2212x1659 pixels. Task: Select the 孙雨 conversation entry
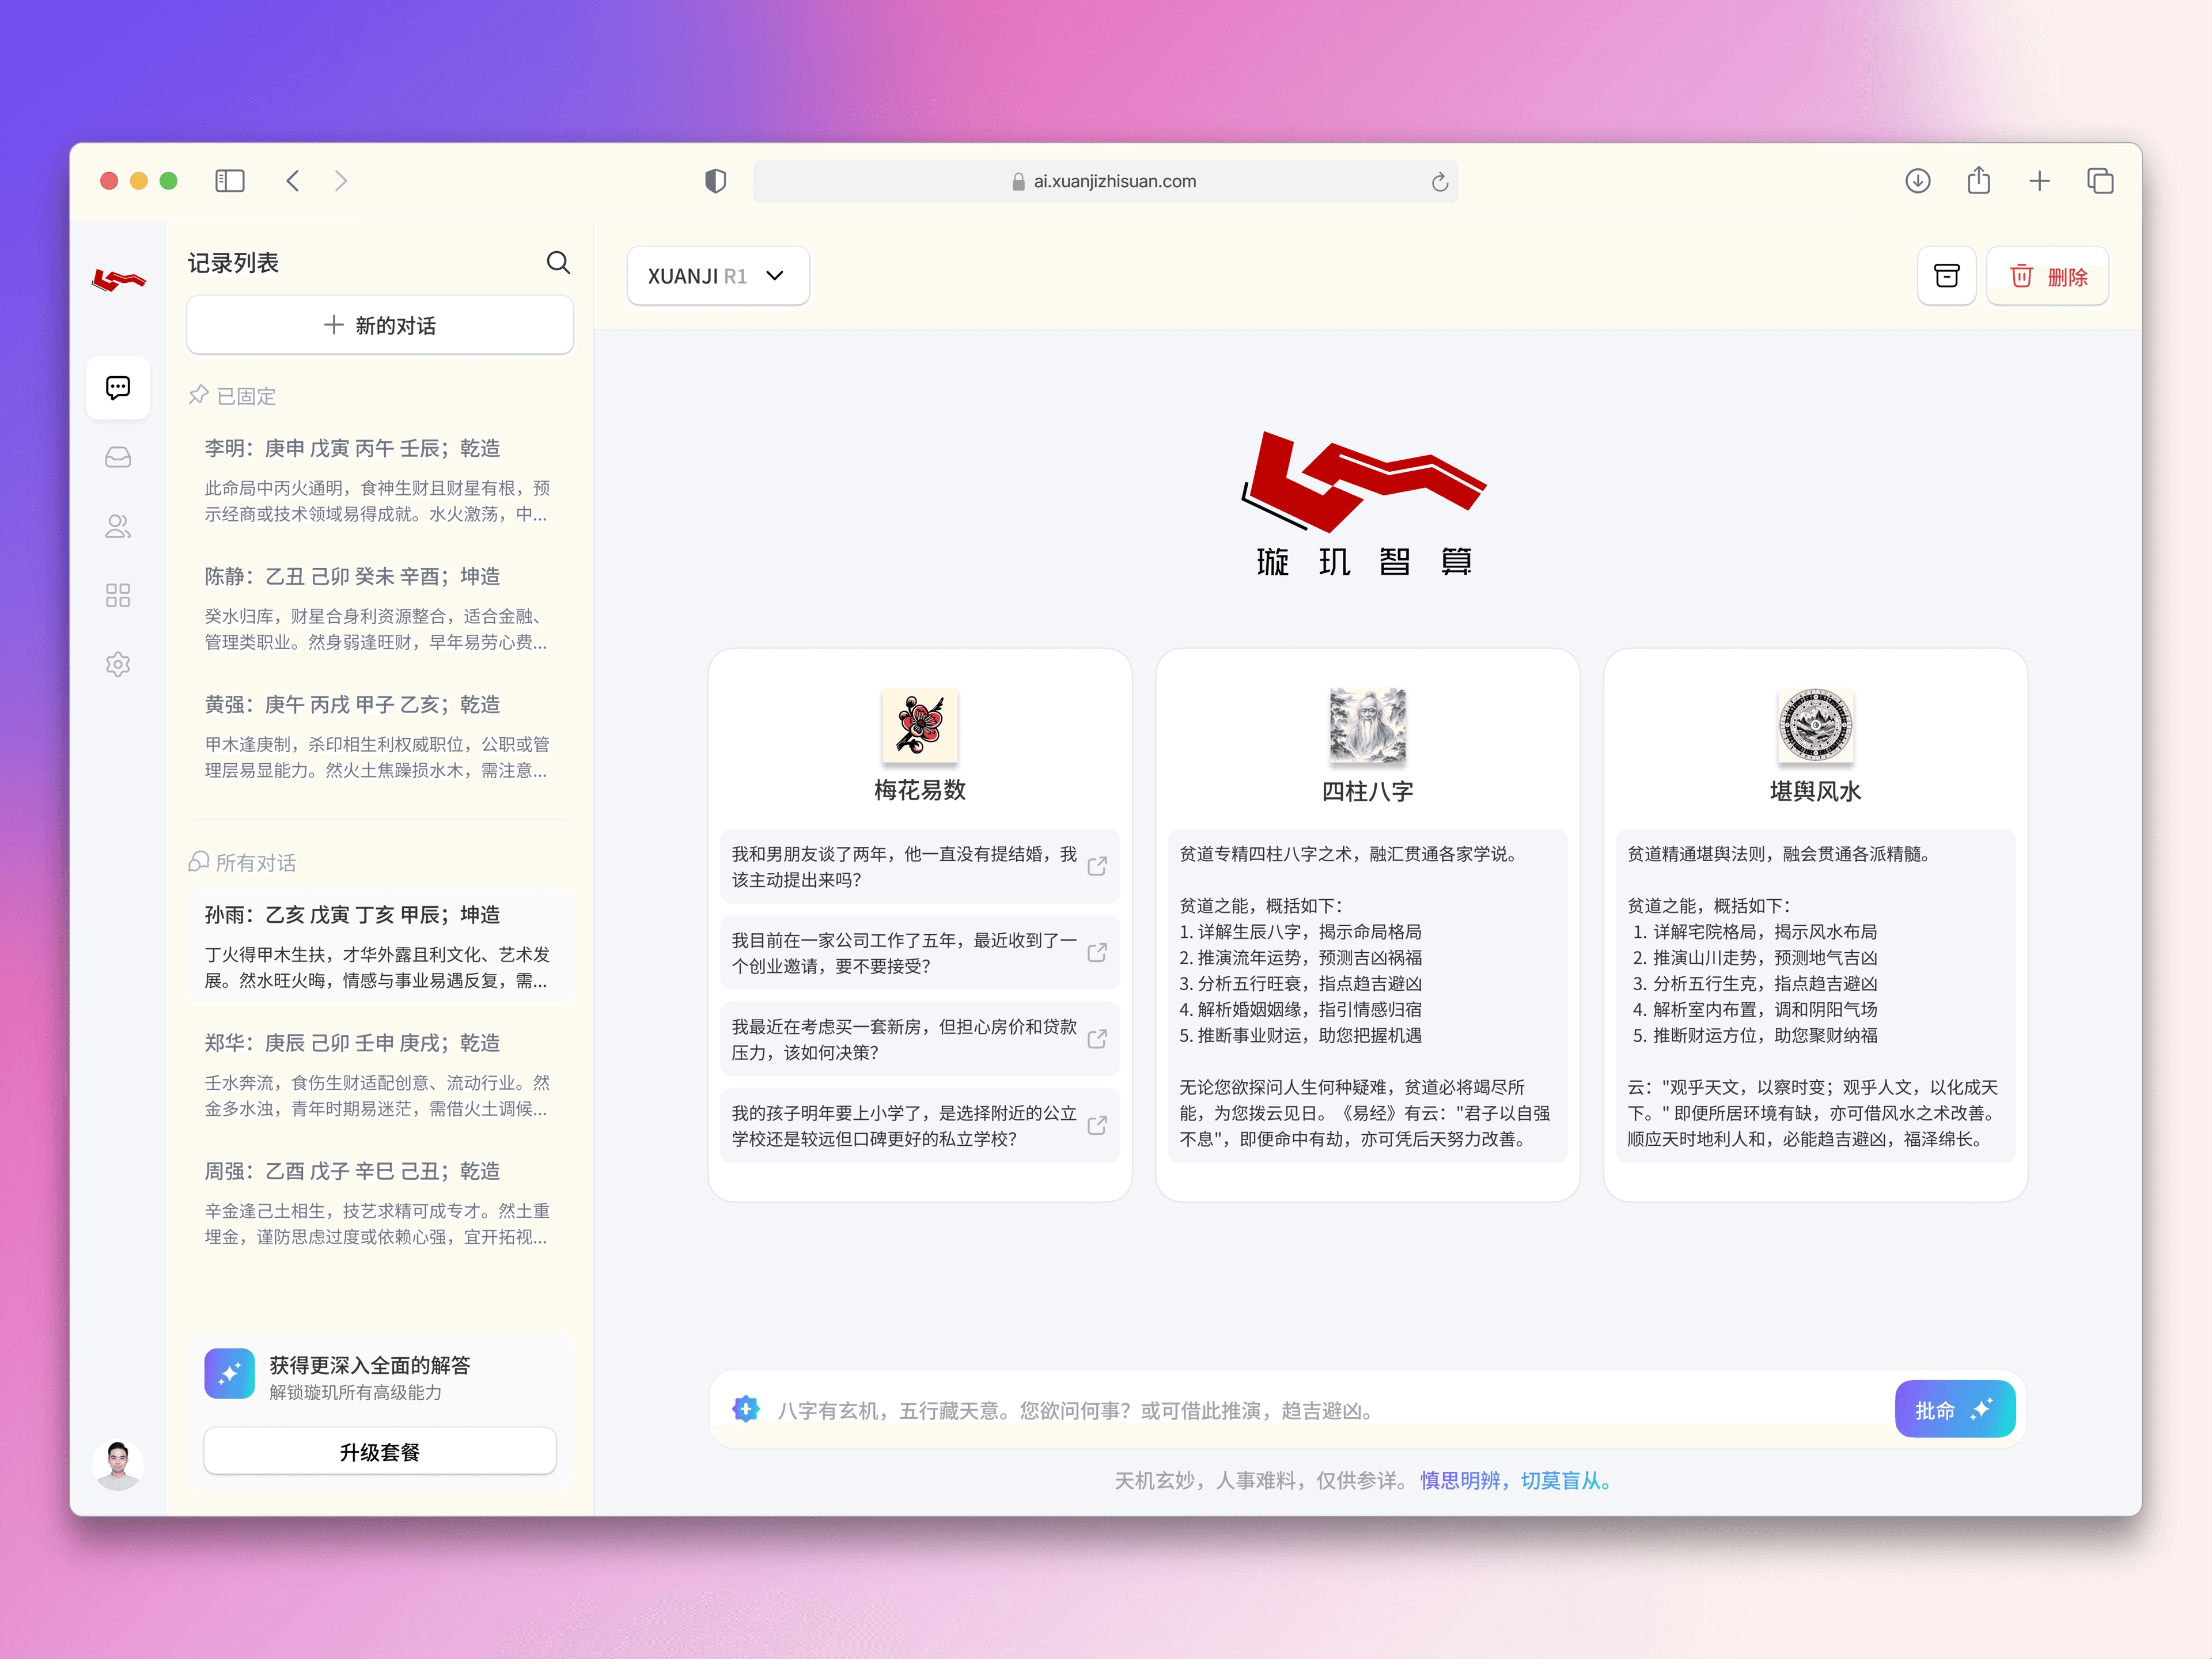coord(380,945)
